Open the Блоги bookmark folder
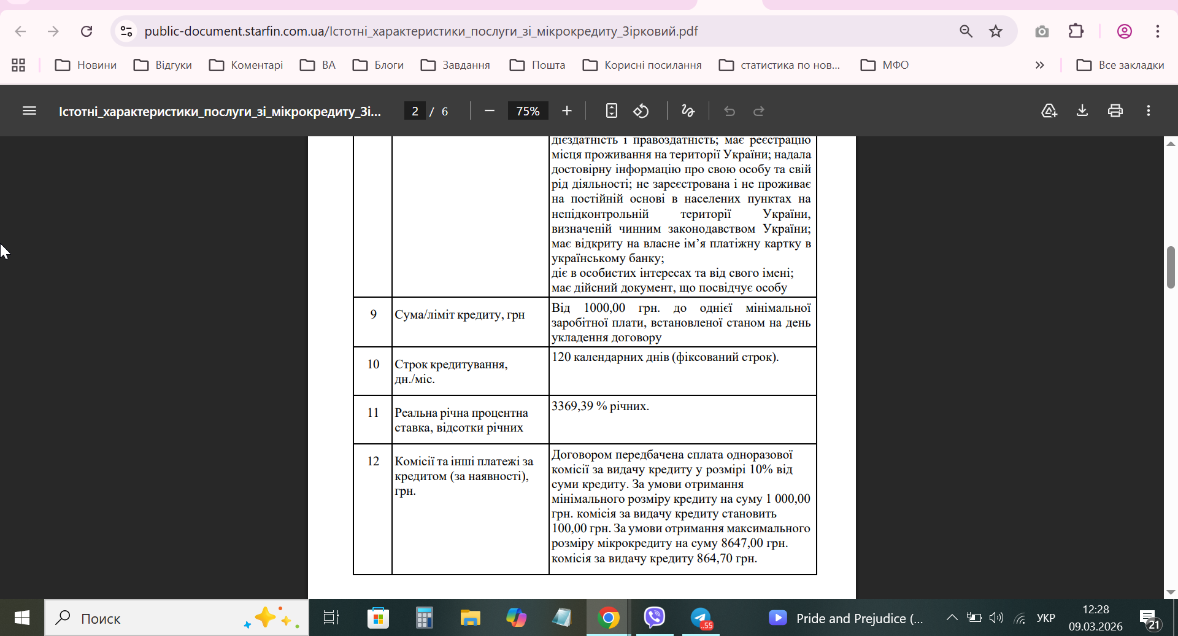The width and height of the screenshot is (1178, 636). coord(378,65)
